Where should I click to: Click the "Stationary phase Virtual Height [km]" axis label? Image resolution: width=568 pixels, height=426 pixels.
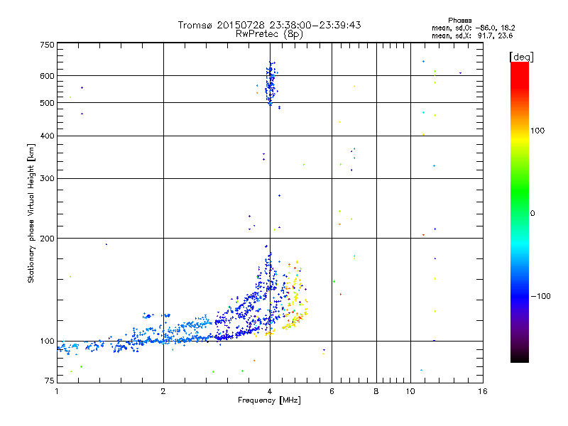click(x=31, y=214)
